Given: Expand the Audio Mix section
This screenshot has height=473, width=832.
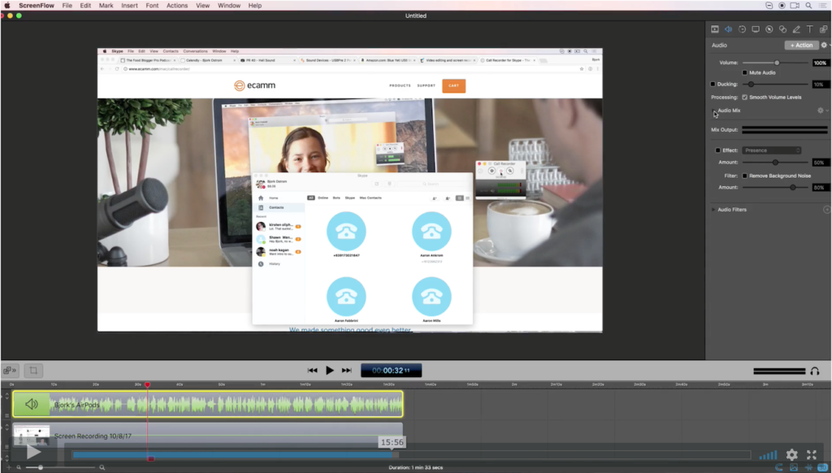Looking at the screenshot, I should point(713,111).
